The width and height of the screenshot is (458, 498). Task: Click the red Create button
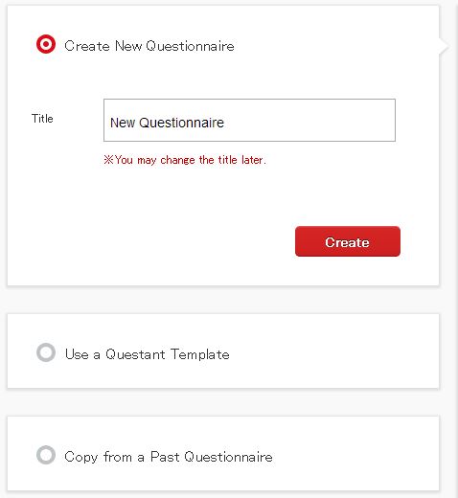(348, 241)
